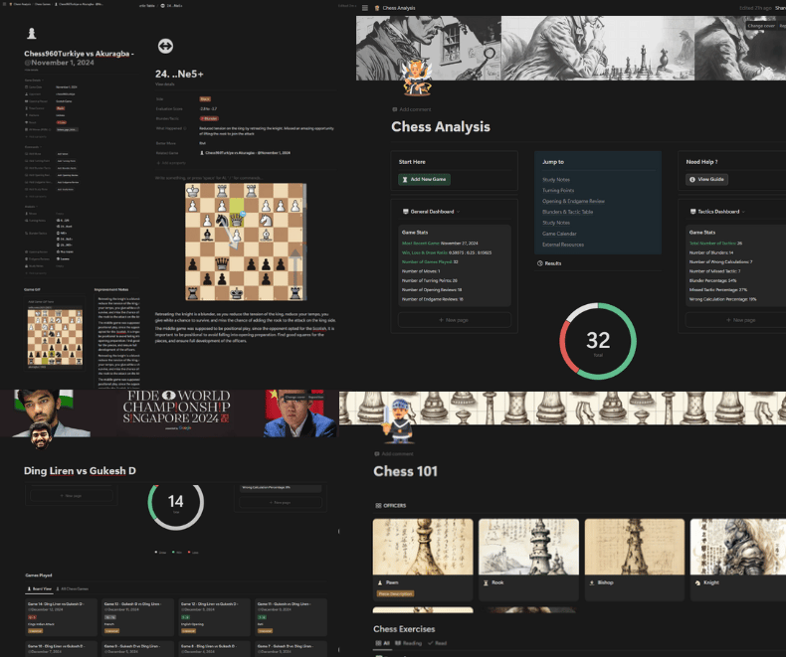Click the Share button
786x657 pixels.
(x=780, y=8)
